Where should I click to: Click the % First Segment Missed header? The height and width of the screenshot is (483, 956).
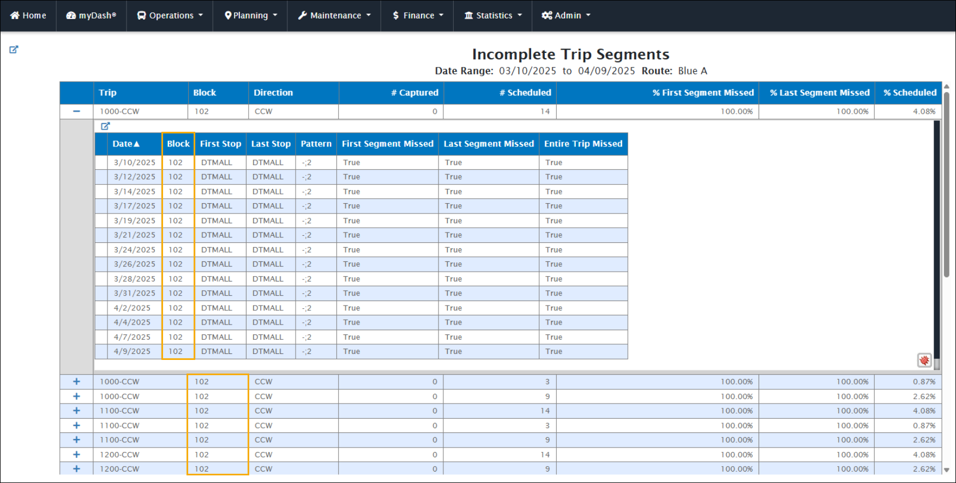[x=702, y=93]
